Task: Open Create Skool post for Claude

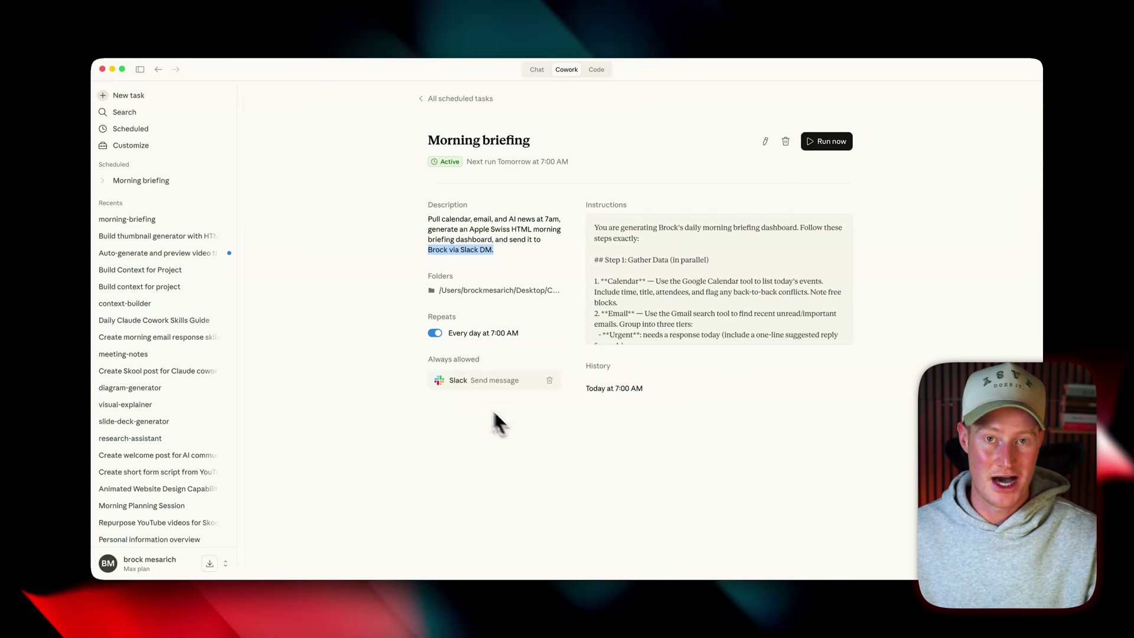Action: 157,372
